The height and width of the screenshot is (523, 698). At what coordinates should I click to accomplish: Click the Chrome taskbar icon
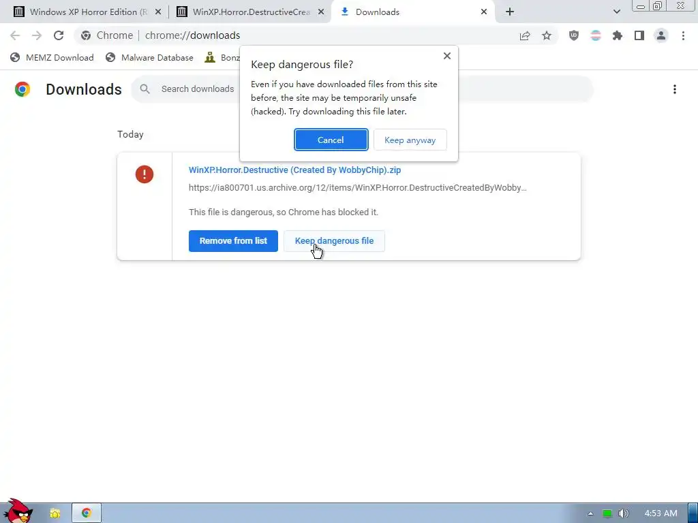point(87,513)
